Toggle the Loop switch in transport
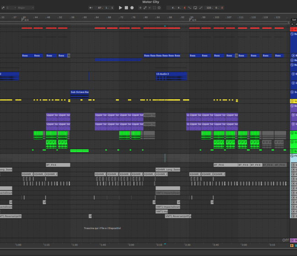This screenshot has width=297, height=256. tap(194, 8)
